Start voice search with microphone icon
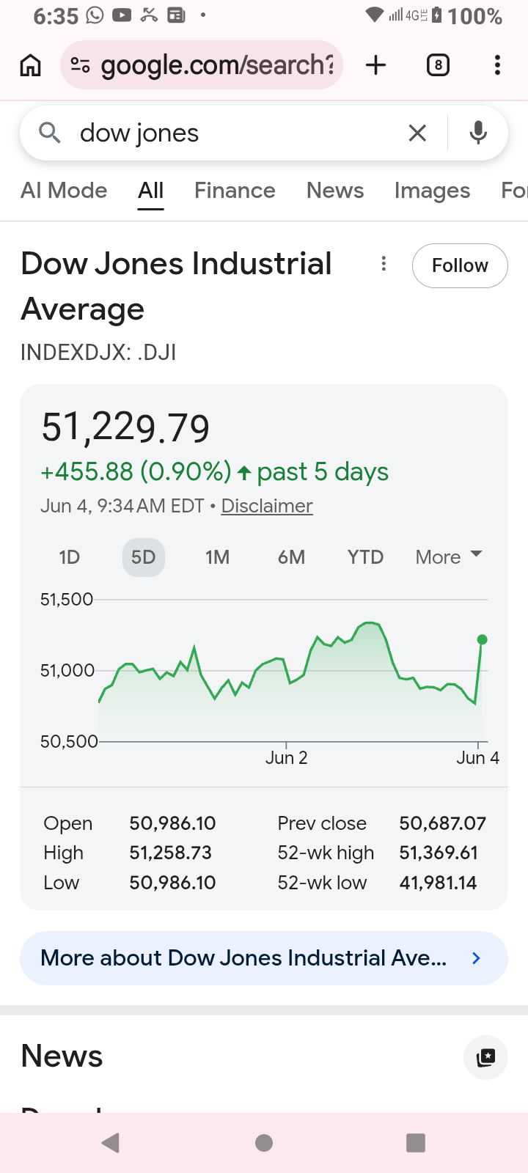The image size is (528, 1173). (x=478, y=133)
